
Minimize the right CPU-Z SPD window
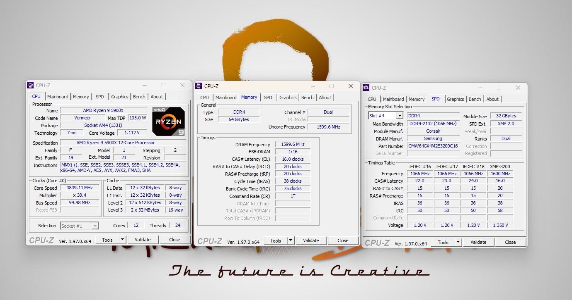[480, 88]
